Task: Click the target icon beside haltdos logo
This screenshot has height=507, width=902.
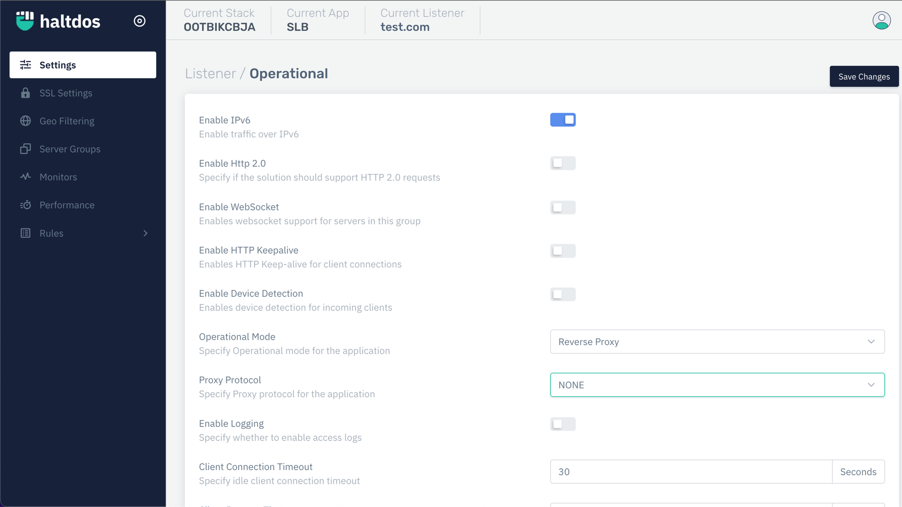Action: (x=140, y=21)
